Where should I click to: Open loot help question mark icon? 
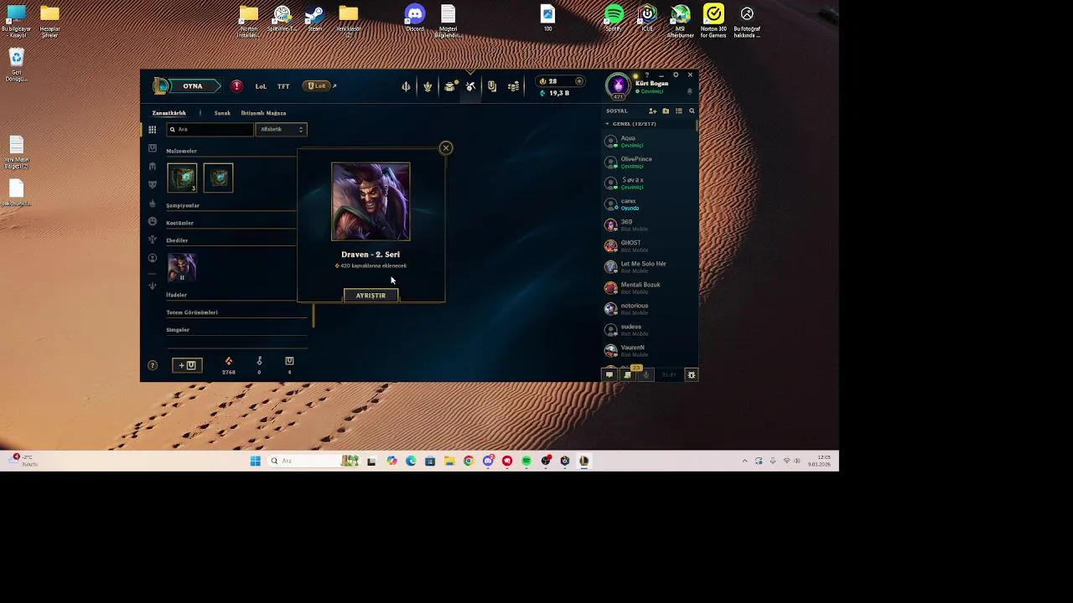[x=153, y=365]
